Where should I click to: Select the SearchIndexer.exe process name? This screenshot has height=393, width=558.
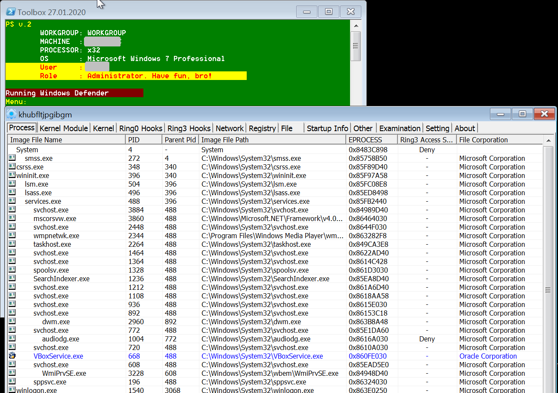[x=62, y=279]
